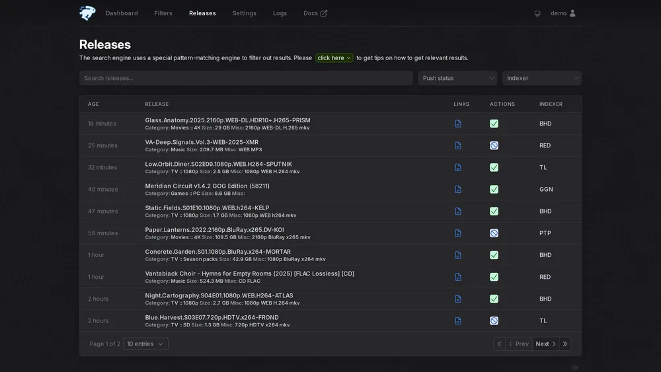Viewport: 661px width, 372px height.
Task: Open link icon for Paper.Lanterns release
Action: tap(458, 233)
